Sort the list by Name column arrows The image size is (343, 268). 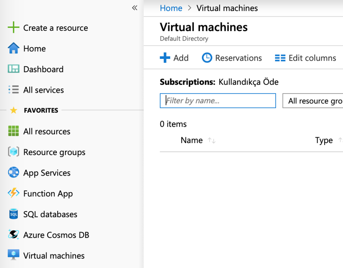tap(212, 140)
